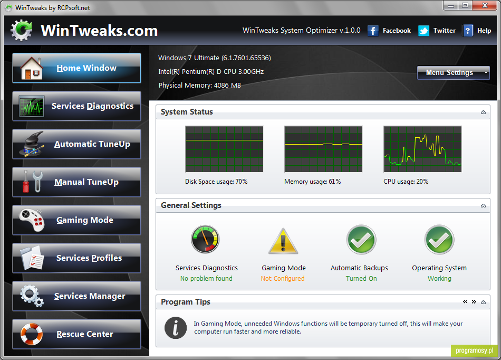This screenshot has height=360, width=501.
Task: Click the Program Tips info icon
Action: click(176, 328)
